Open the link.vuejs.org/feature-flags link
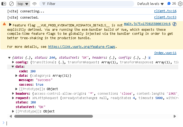 [x=82, y=47]
